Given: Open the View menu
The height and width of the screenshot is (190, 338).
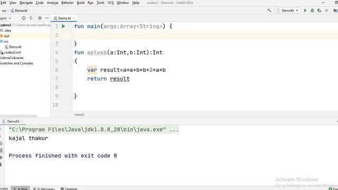Looking at the screenshot, I should [13, 3].
